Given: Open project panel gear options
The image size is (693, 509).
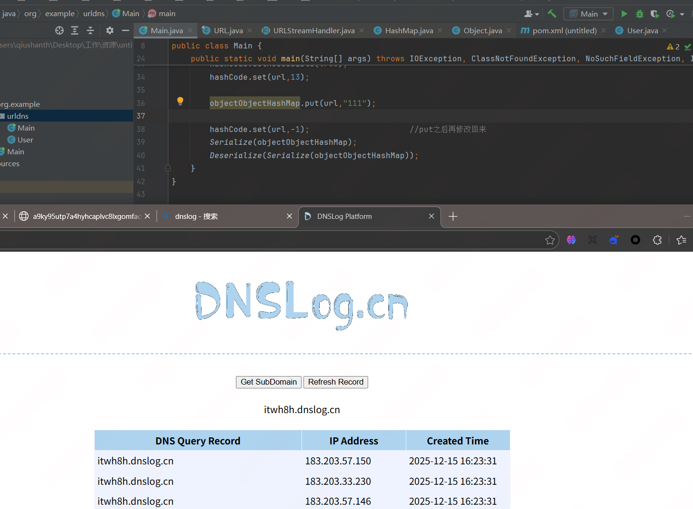Looking at the screenshot, I should coord(110,30).
